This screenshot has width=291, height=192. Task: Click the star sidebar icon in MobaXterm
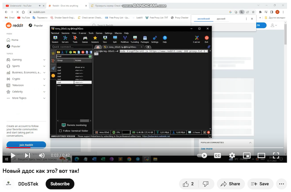pyautogui.click(x=53, y=53)
